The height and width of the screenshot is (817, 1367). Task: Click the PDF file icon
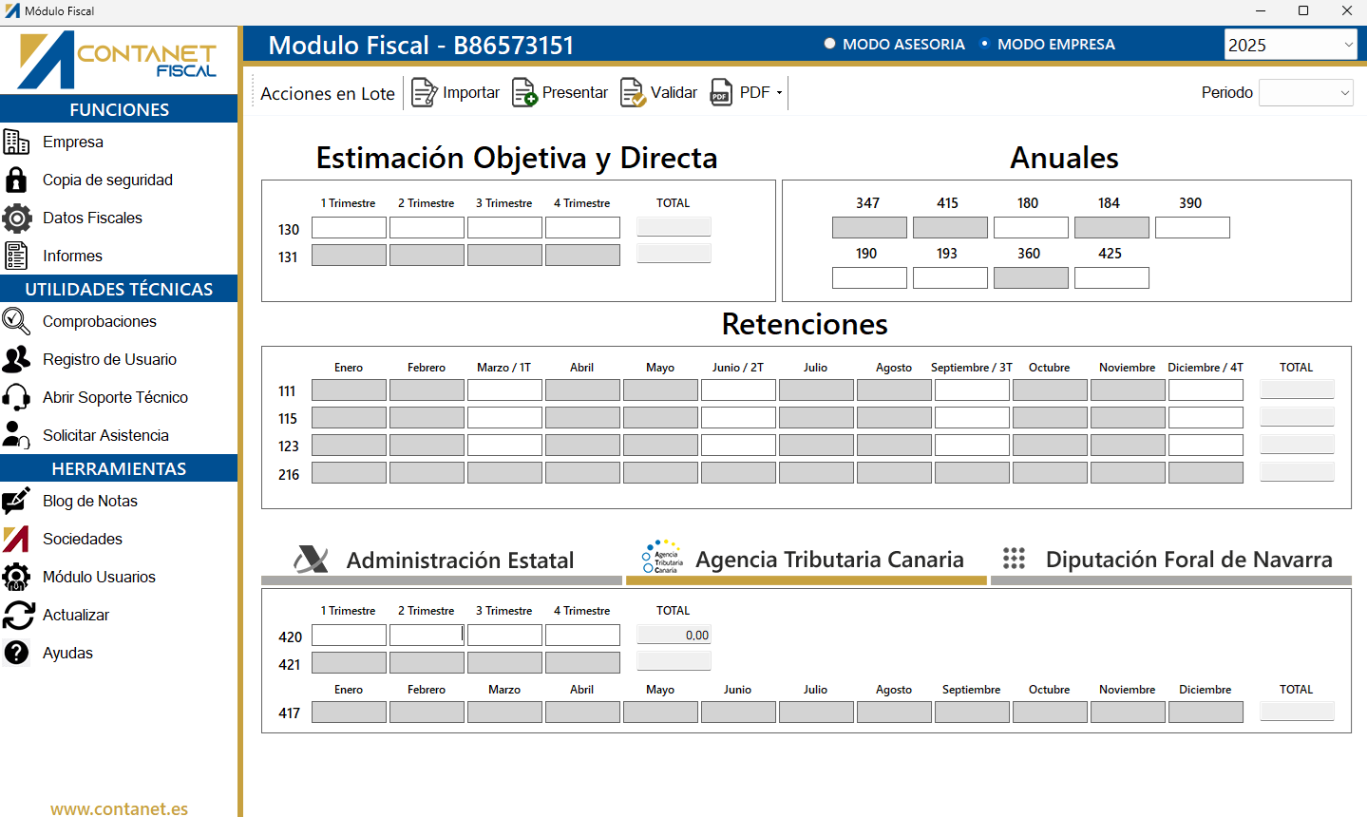722,93
